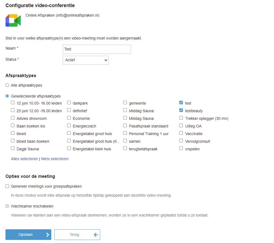Open the Status dropdown
The height and width of the screenshot is (244, 274).
coord(86,60)
